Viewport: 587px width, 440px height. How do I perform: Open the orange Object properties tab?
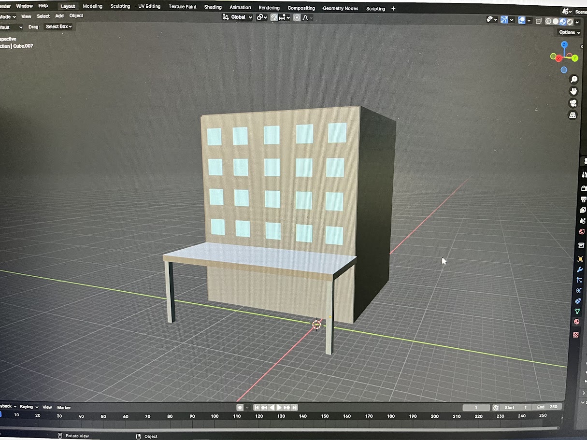pyautogui.click(x=580, y=259)
